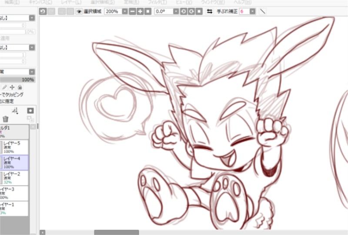Toggle the lock all padlock icon
348x235 pixels.
click(x=20, y=87)
